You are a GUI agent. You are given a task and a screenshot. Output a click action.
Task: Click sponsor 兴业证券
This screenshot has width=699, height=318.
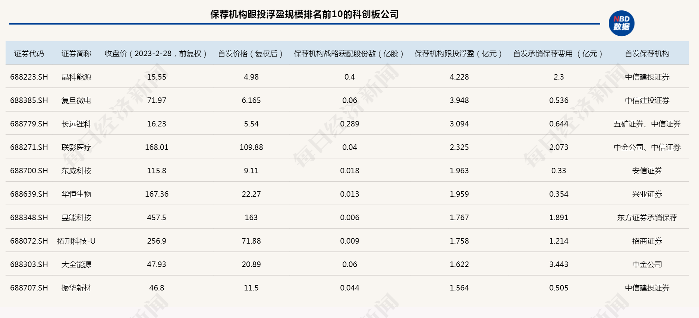tap(647, 194)
